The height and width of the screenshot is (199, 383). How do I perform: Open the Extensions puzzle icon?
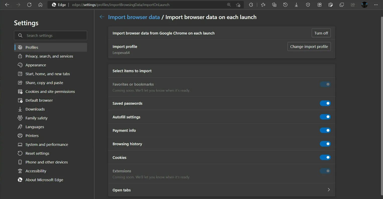tap(251, 5)
